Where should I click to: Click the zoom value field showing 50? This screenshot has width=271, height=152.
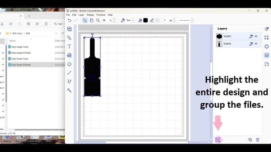(x=104, y=20)
